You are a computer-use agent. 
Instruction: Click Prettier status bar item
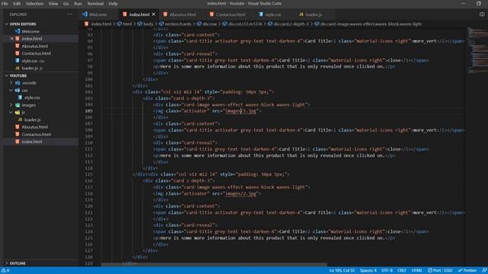click(467, 271)
